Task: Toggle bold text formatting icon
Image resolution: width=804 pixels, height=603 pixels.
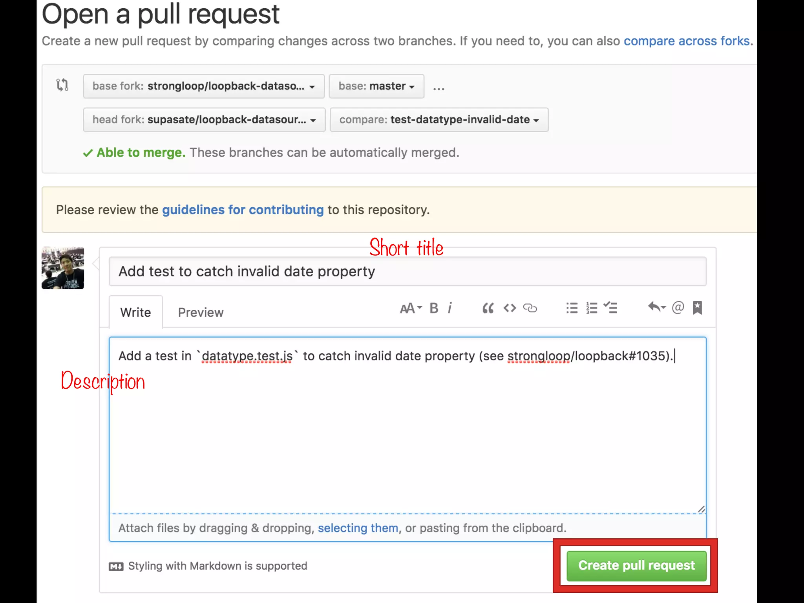Action: 434,308
